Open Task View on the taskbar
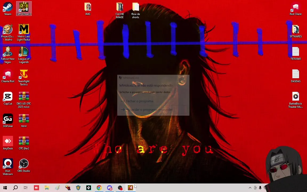 [26, 188]
